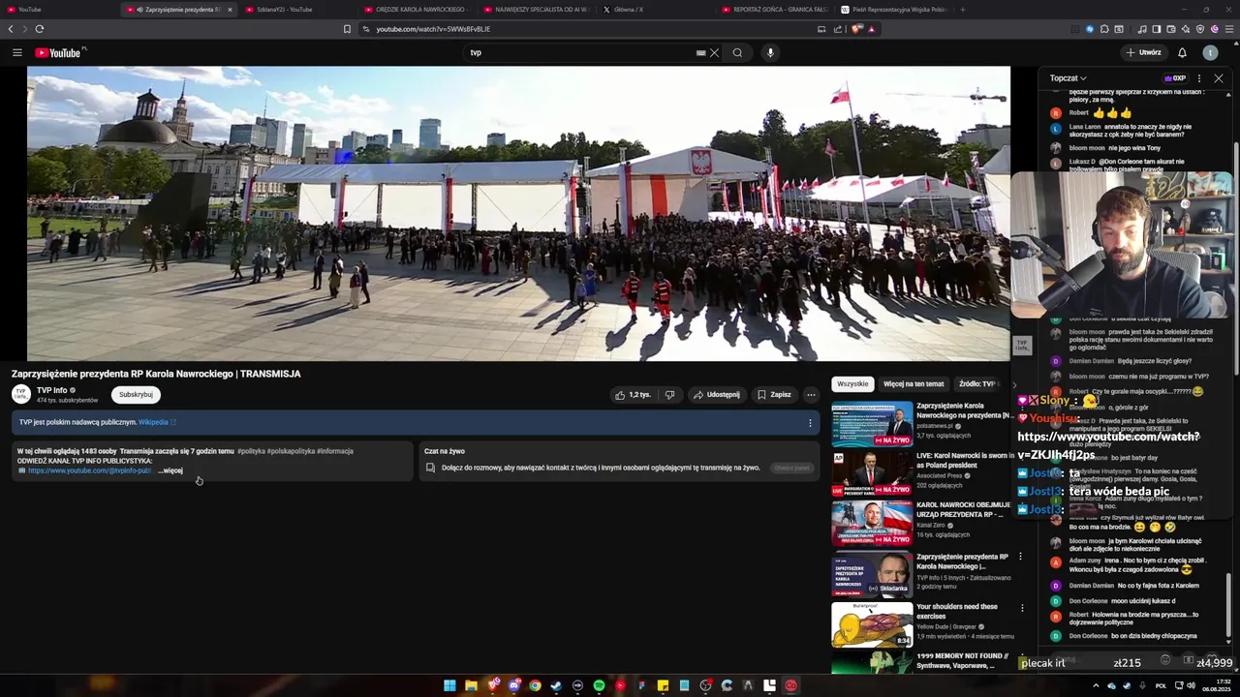Clear the YouTube search box text

click(715, 52)
